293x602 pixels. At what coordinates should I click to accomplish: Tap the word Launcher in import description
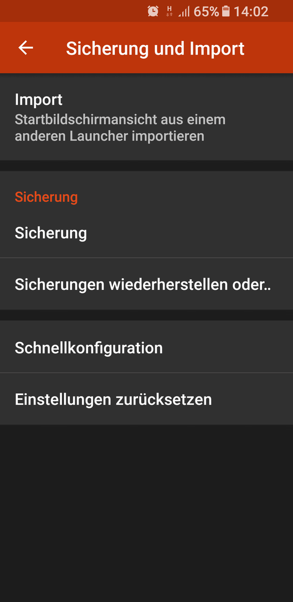[99, 137]
